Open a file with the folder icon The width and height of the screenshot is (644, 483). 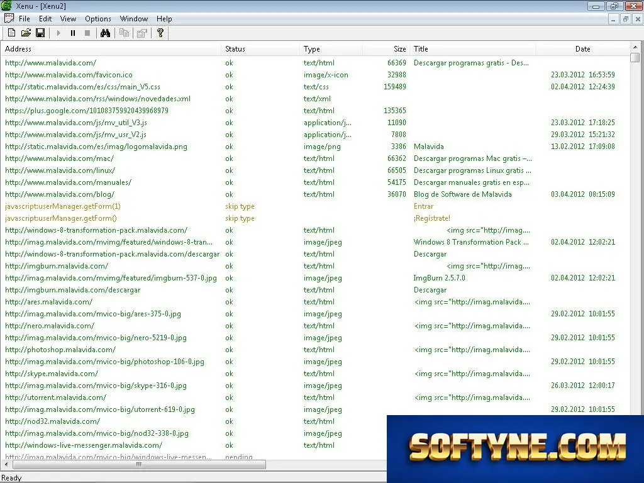click(26, 33)
